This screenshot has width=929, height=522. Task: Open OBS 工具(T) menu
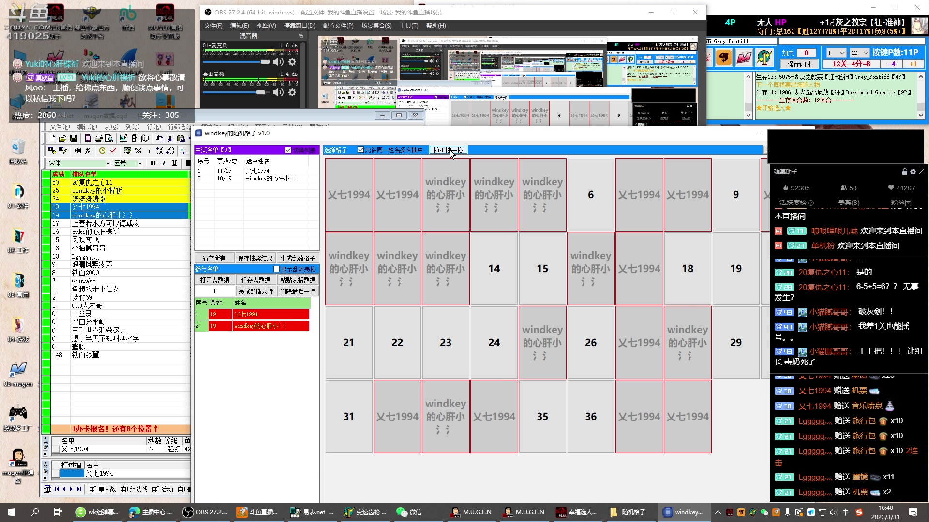coord(408,26)
